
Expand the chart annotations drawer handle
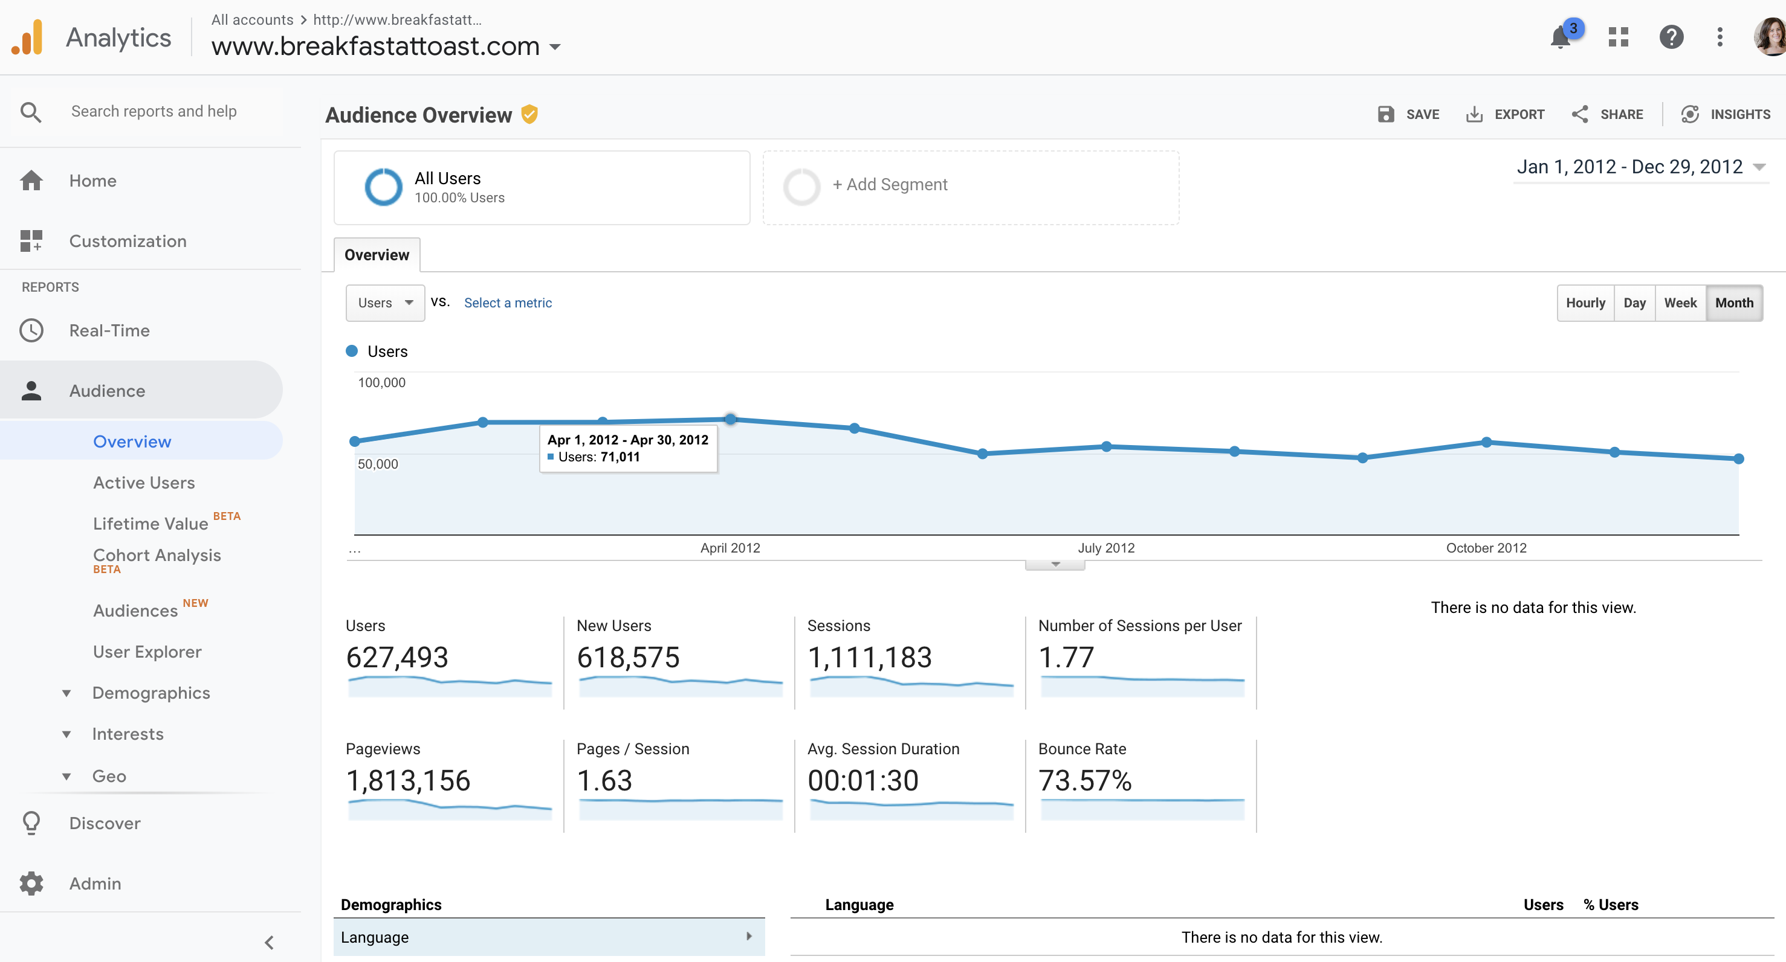point(1055,565)
